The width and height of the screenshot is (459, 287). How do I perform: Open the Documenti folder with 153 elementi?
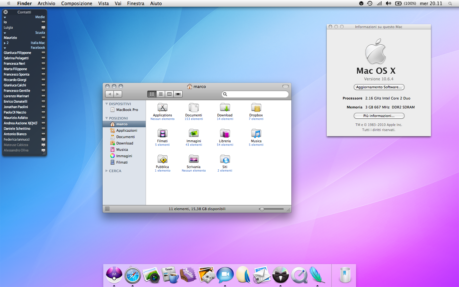[193, 107]
